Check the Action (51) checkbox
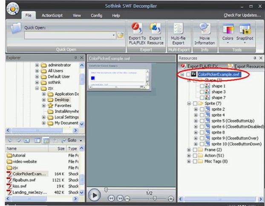The height and width of the screenshot is (206, 265). (x=195, y=155)
